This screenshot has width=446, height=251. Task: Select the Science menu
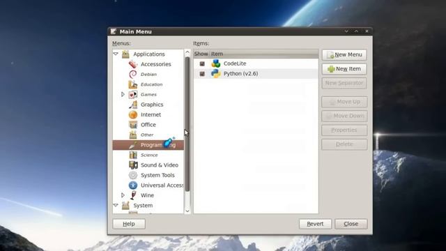[149, 155]
